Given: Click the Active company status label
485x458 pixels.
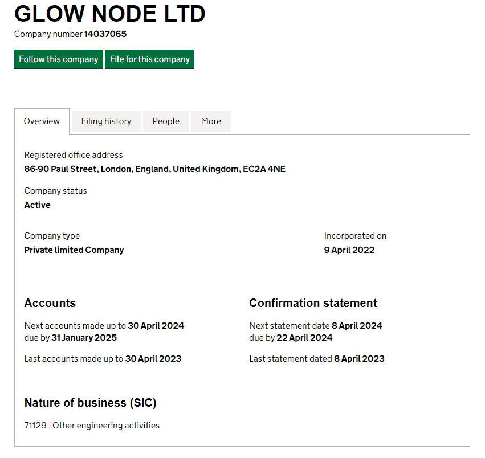Looking at the screenshot, I should click(x=37, y=205).
